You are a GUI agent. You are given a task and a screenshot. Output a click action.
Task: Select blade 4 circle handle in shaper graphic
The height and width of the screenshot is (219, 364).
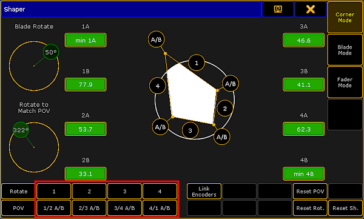[x=158, y=86]
